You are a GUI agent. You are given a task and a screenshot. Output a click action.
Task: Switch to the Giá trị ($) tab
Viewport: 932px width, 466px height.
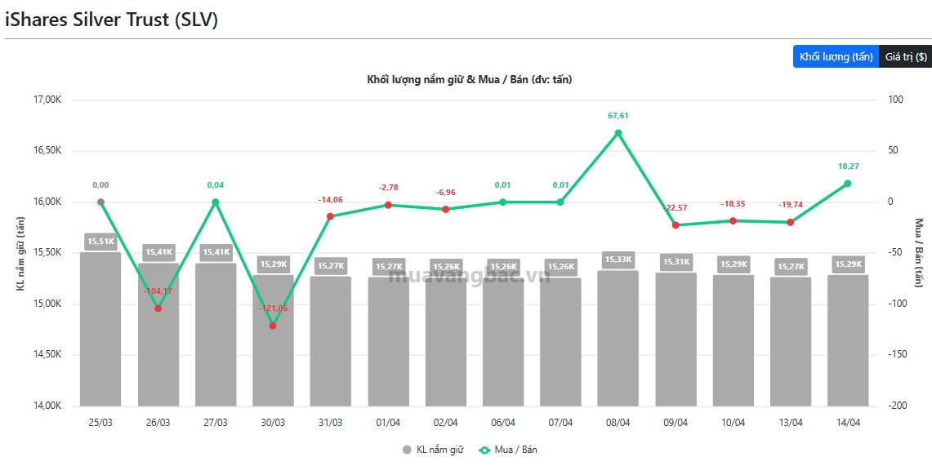pyautogui.click(x=905, y=56)
